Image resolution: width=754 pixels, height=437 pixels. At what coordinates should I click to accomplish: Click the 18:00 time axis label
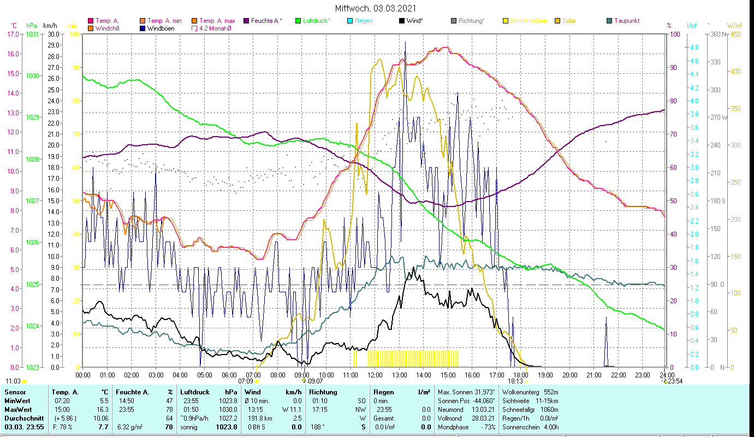click(521, 375)
